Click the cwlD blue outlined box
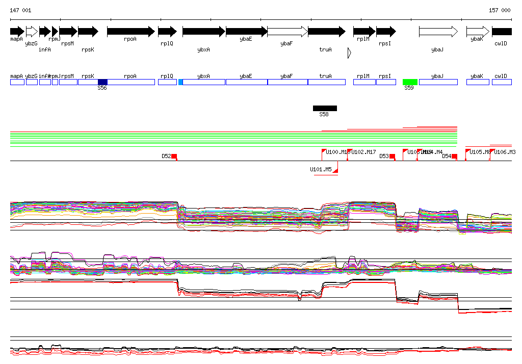Screen dimensions: 522x364 click(502, 82)
